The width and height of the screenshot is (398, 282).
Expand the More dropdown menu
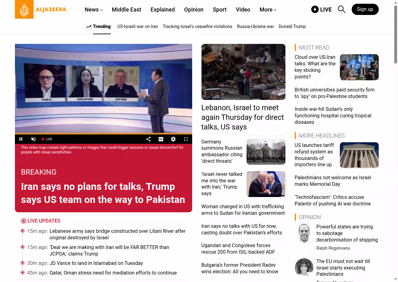pyautogui.click(x=268, y=10)
